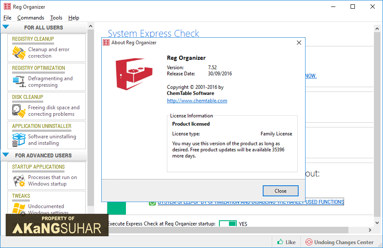Click the version number 7.52
Image resolution: width=383 pixels, height=248 pixels.
212,67
